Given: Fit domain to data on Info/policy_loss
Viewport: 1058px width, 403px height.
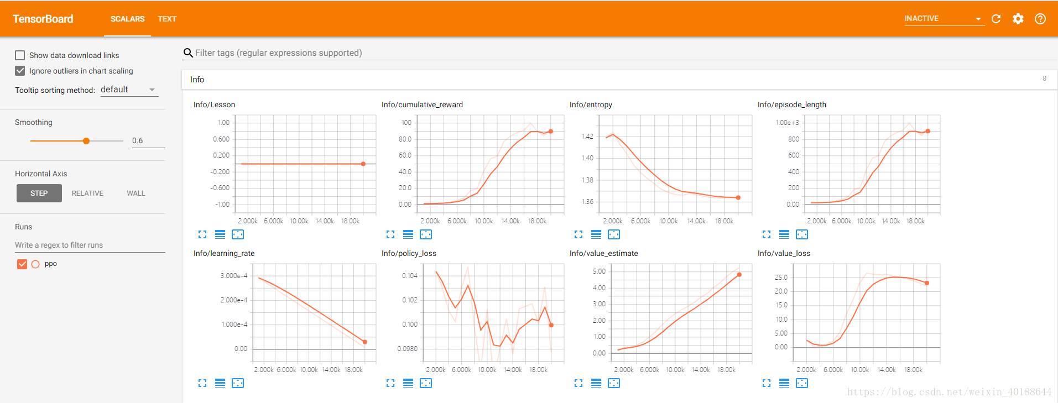Looking at the screenshot, I should click(426, 383).
